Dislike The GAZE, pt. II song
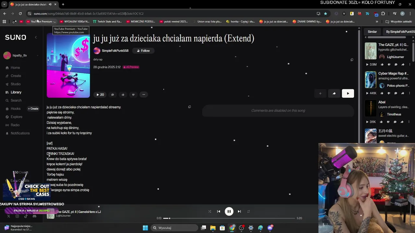This screenshot has width=415, height=233. [389, 64]
